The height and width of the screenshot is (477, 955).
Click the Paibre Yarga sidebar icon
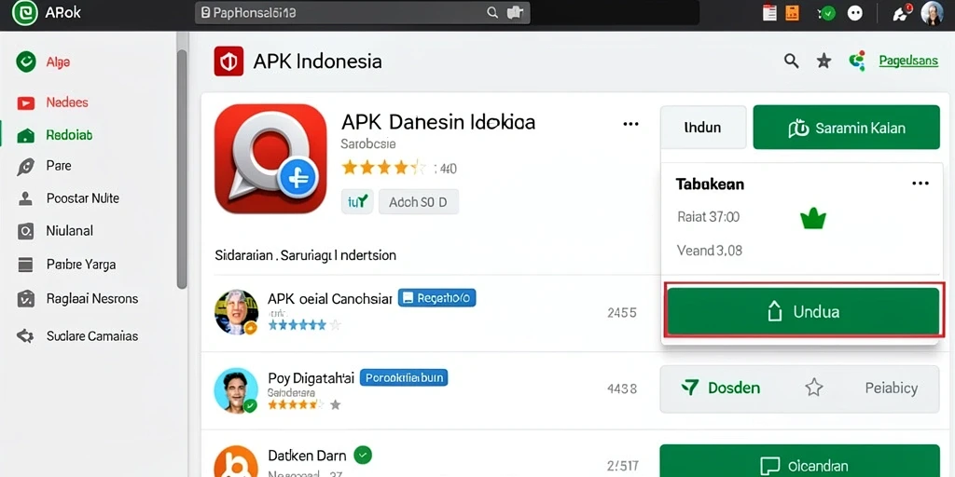[25, 265]
